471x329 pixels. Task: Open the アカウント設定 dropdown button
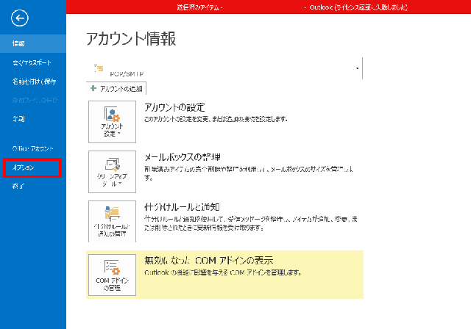pyautogui.click(x=112, y=122)
